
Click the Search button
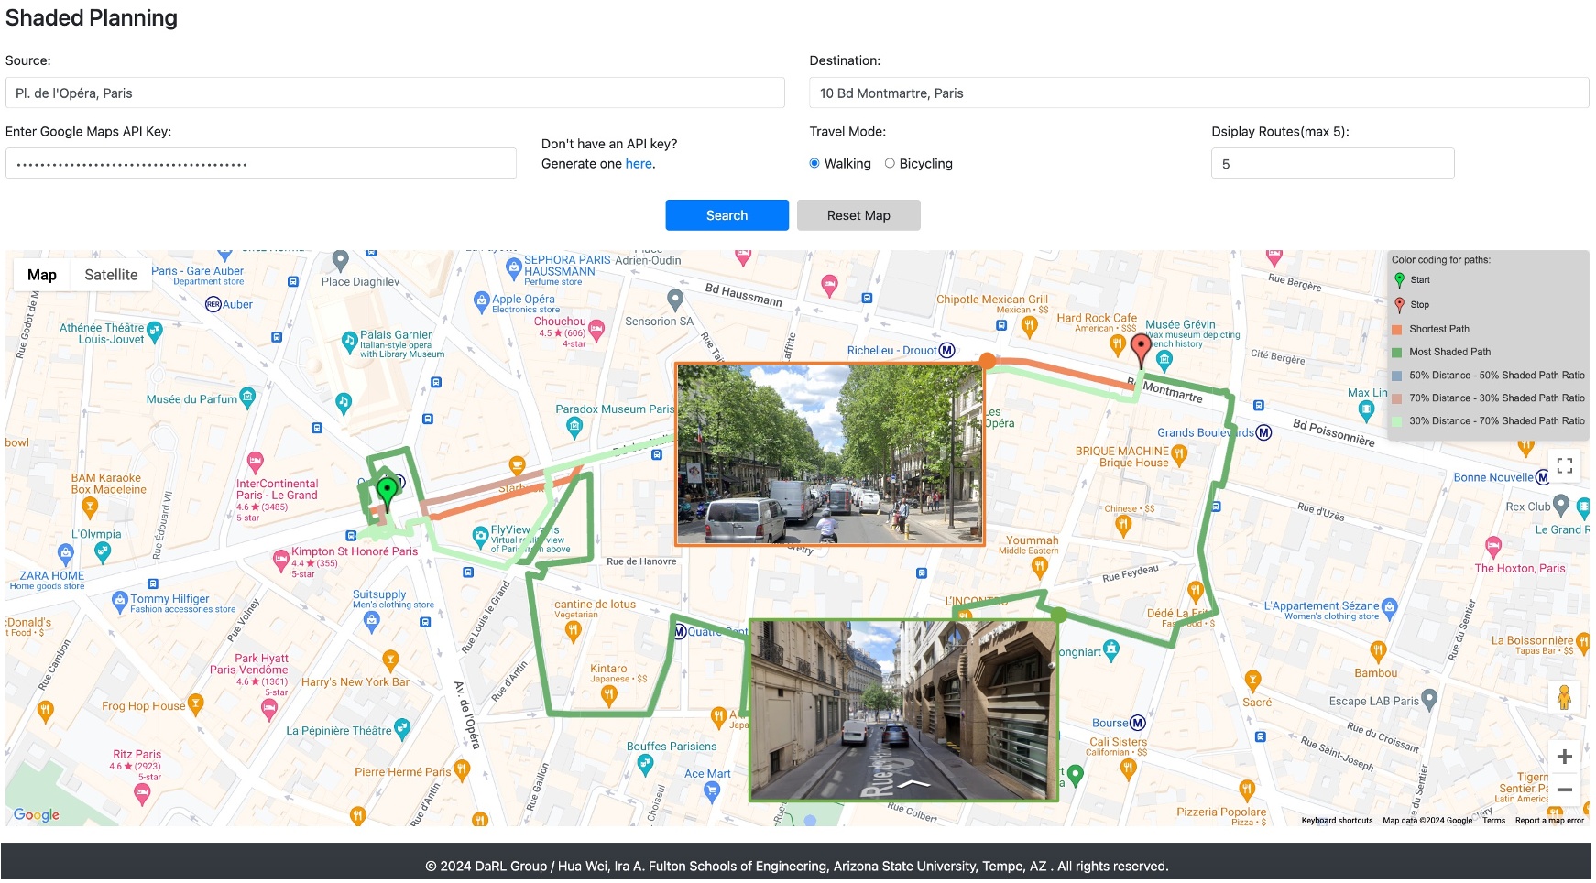point(727,214)
